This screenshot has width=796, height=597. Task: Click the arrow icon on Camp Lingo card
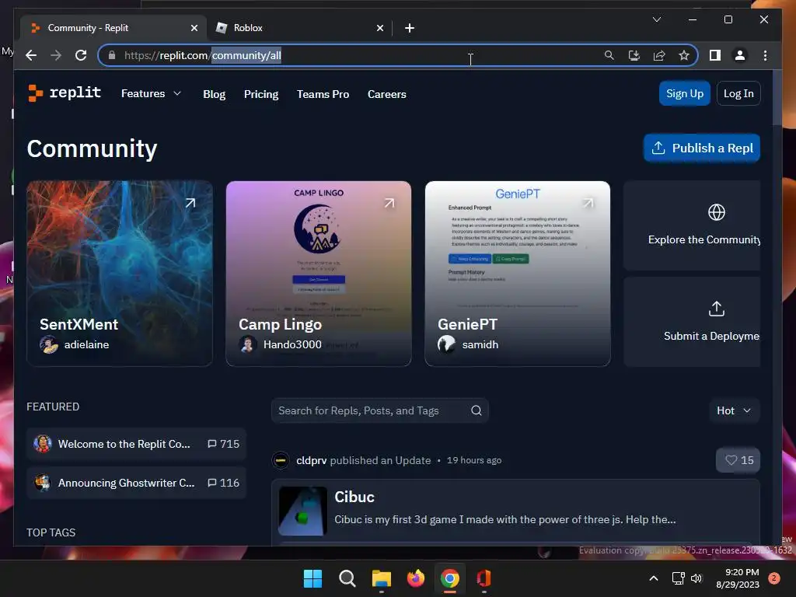click(389, 203)
